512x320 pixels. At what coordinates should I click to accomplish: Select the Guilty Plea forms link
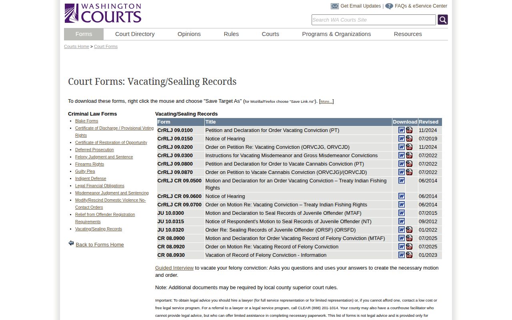[x=85, y=171]
